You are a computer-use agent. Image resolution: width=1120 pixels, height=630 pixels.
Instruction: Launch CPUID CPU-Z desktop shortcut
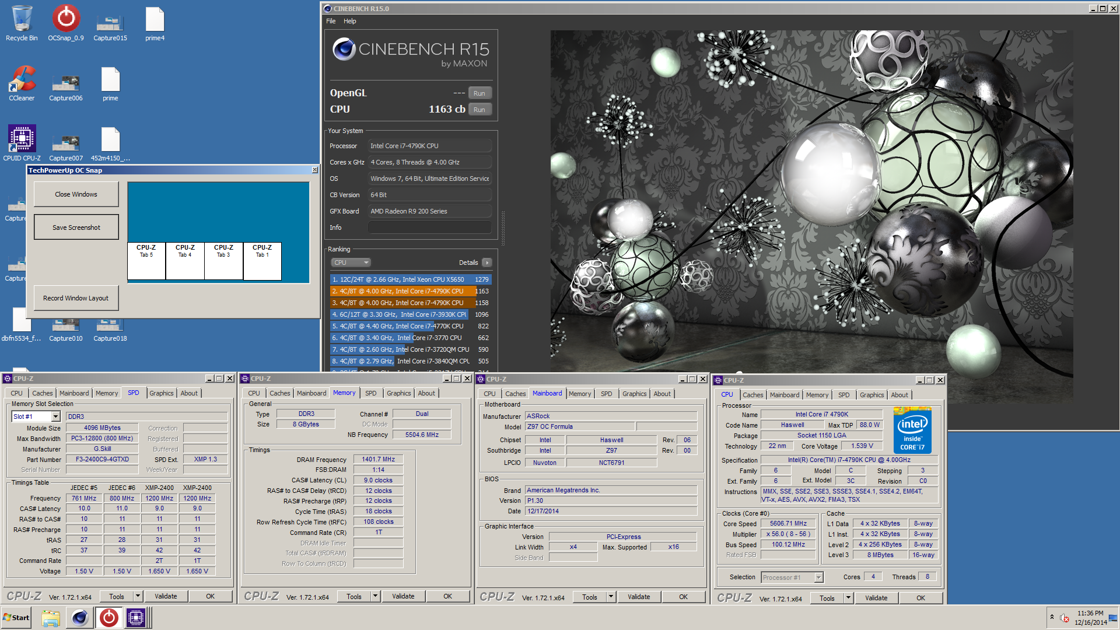[x=22, y=143]
